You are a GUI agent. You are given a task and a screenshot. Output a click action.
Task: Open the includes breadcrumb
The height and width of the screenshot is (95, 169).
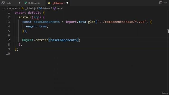click(x=13, y=8)
